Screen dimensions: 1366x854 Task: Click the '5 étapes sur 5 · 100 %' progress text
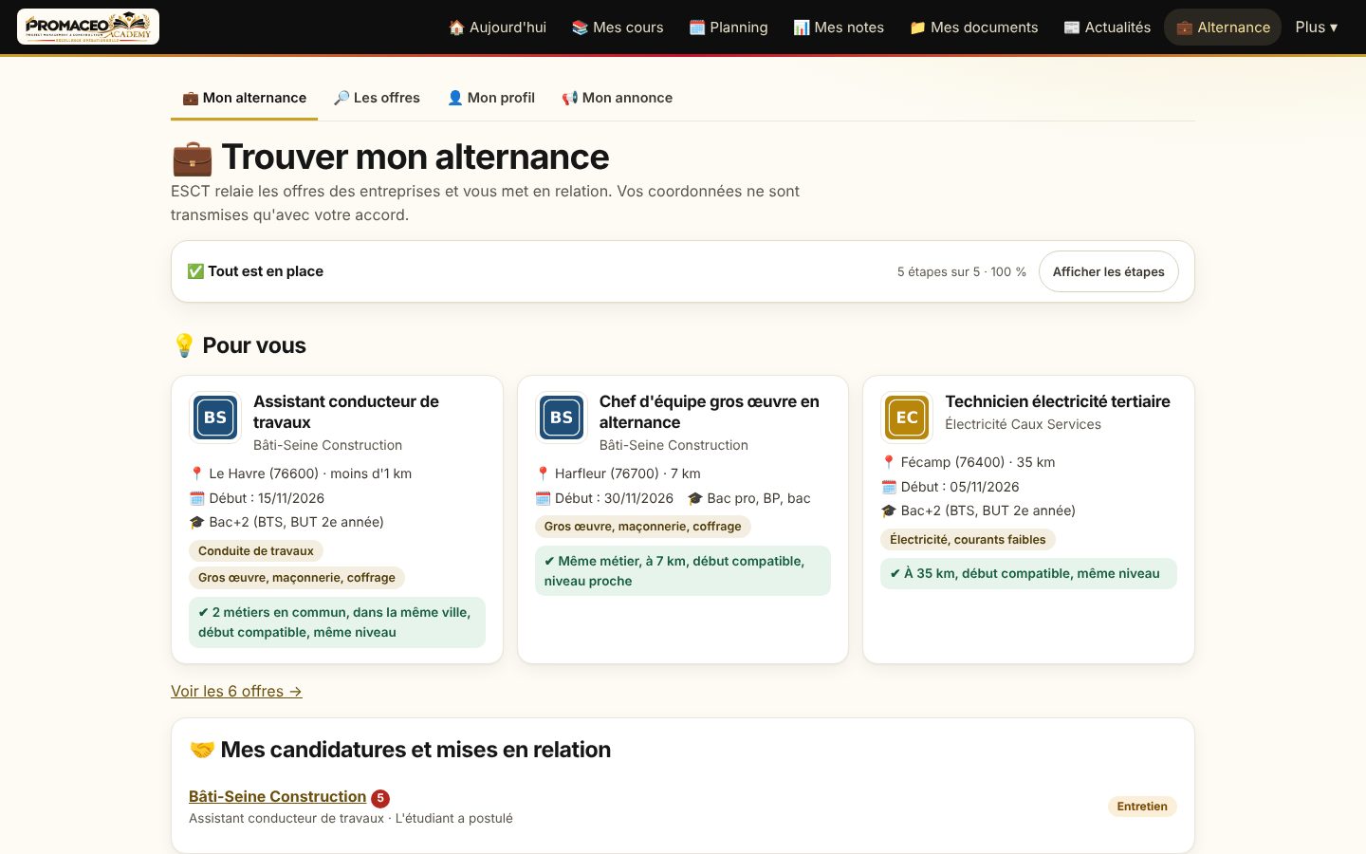click(x=962, y=271)
